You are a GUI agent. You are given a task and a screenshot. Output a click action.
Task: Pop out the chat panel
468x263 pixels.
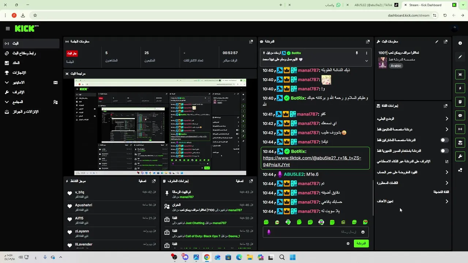368,42
